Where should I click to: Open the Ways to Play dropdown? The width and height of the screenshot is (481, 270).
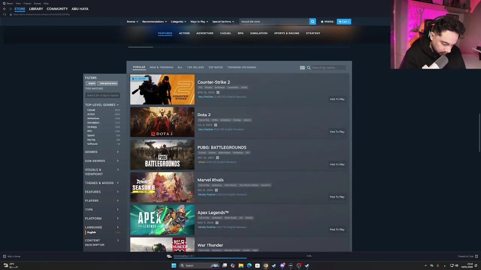[199, 21]
